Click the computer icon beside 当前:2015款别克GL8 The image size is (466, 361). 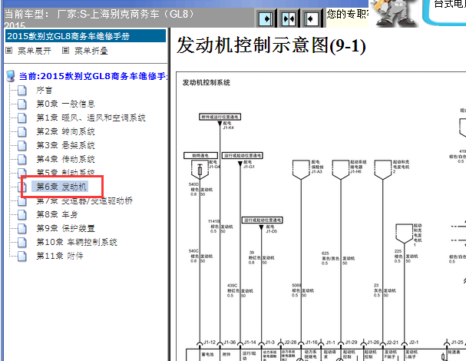coord(11,76)
